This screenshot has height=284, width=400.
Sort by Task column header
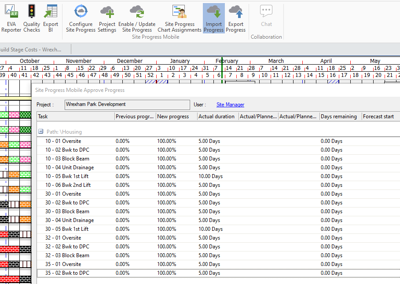[x=75, y=117]
